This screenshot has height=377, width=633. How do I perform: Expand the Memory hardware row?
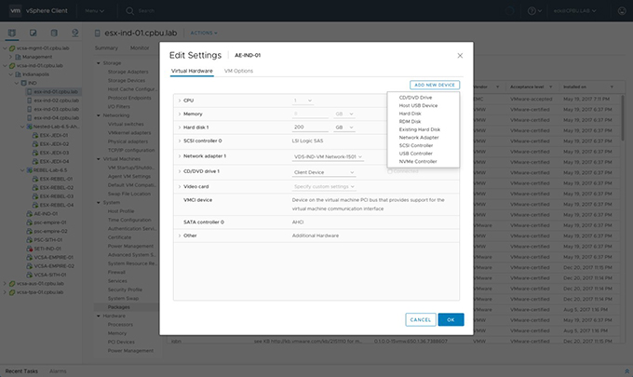[x=180, y=114]
